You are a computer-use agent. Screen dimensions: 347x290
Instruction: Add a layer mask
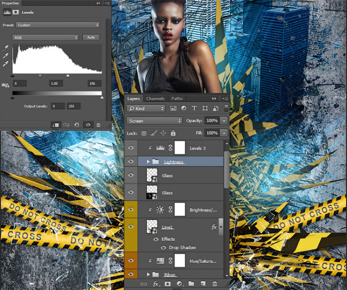(168, 284)
